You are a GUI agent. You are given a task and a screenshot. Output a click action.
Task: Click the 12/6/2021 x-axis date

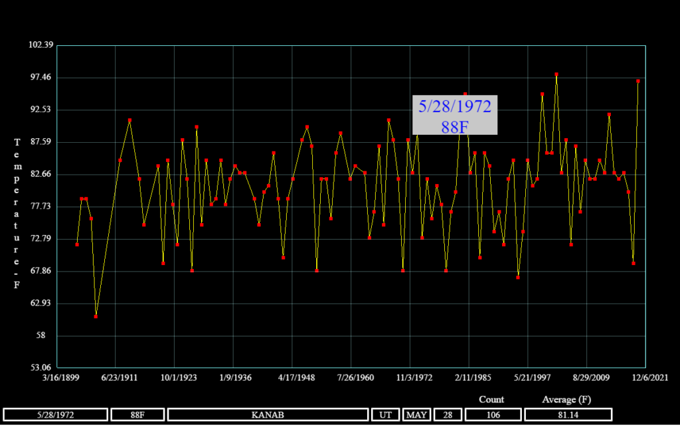pyautogui.click(x=650, y=378)
